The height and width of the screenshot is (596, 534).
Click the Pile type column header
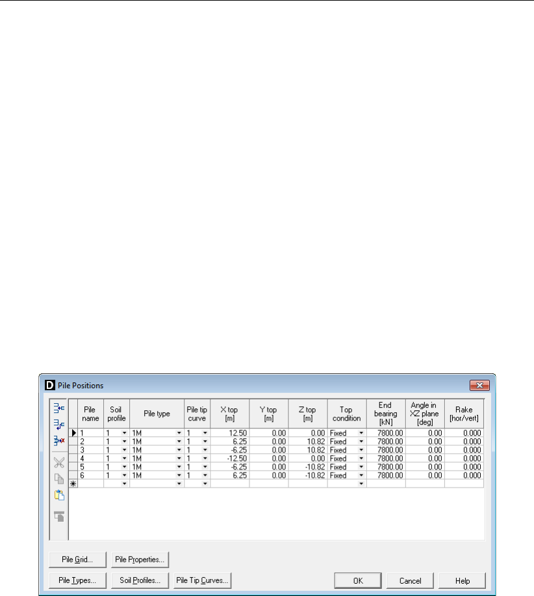[x=157, y=414]
